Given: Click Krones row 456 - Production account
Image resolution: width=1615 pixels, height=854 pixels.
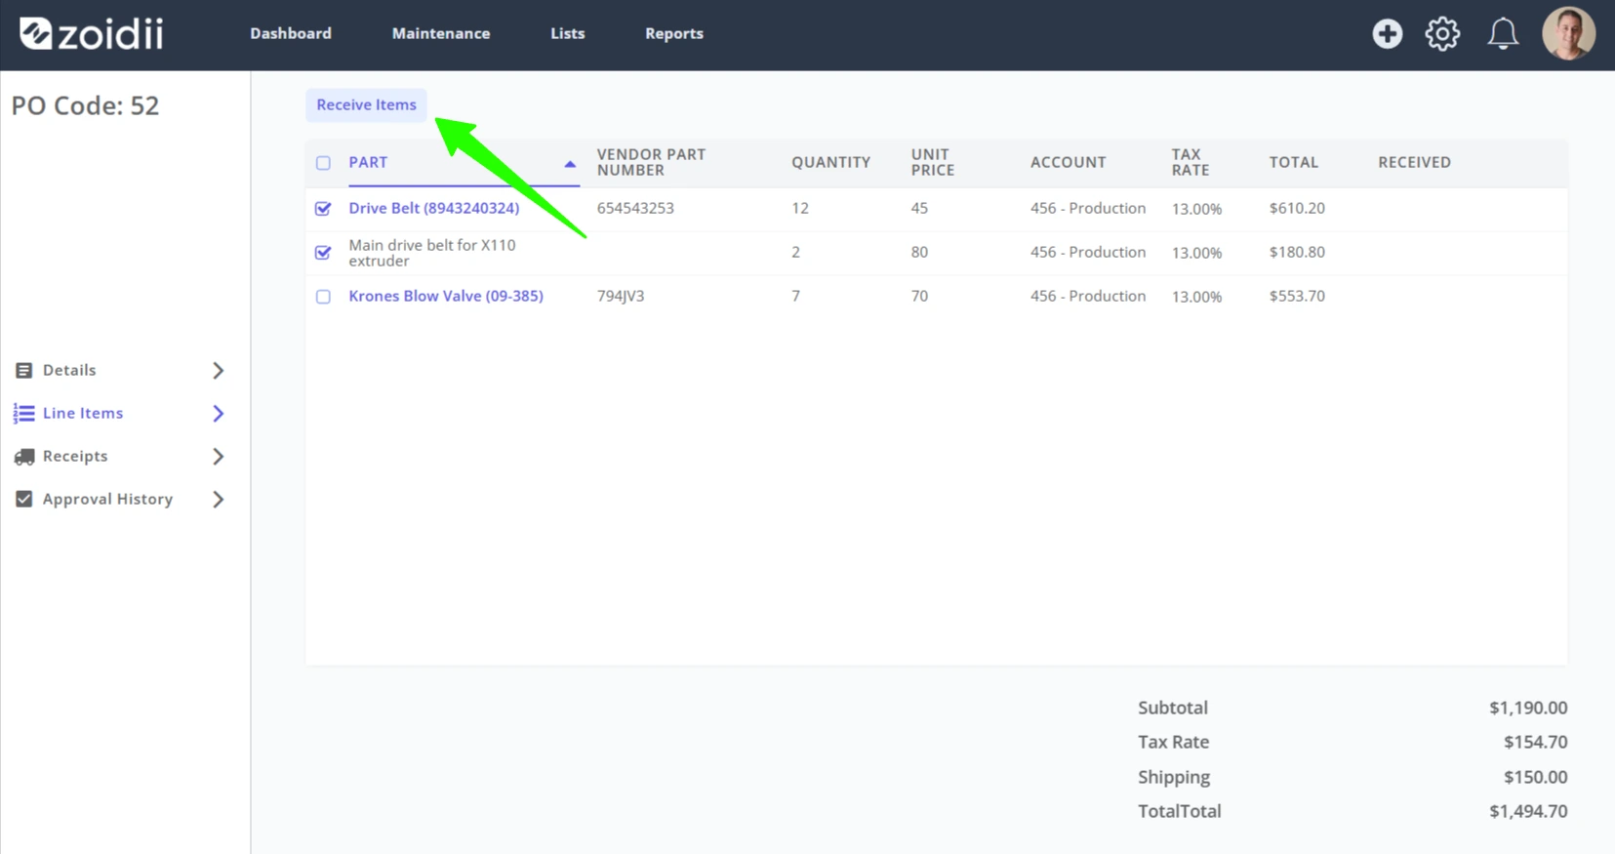Looking at the screenshot, I should [x=1088, y=296].
